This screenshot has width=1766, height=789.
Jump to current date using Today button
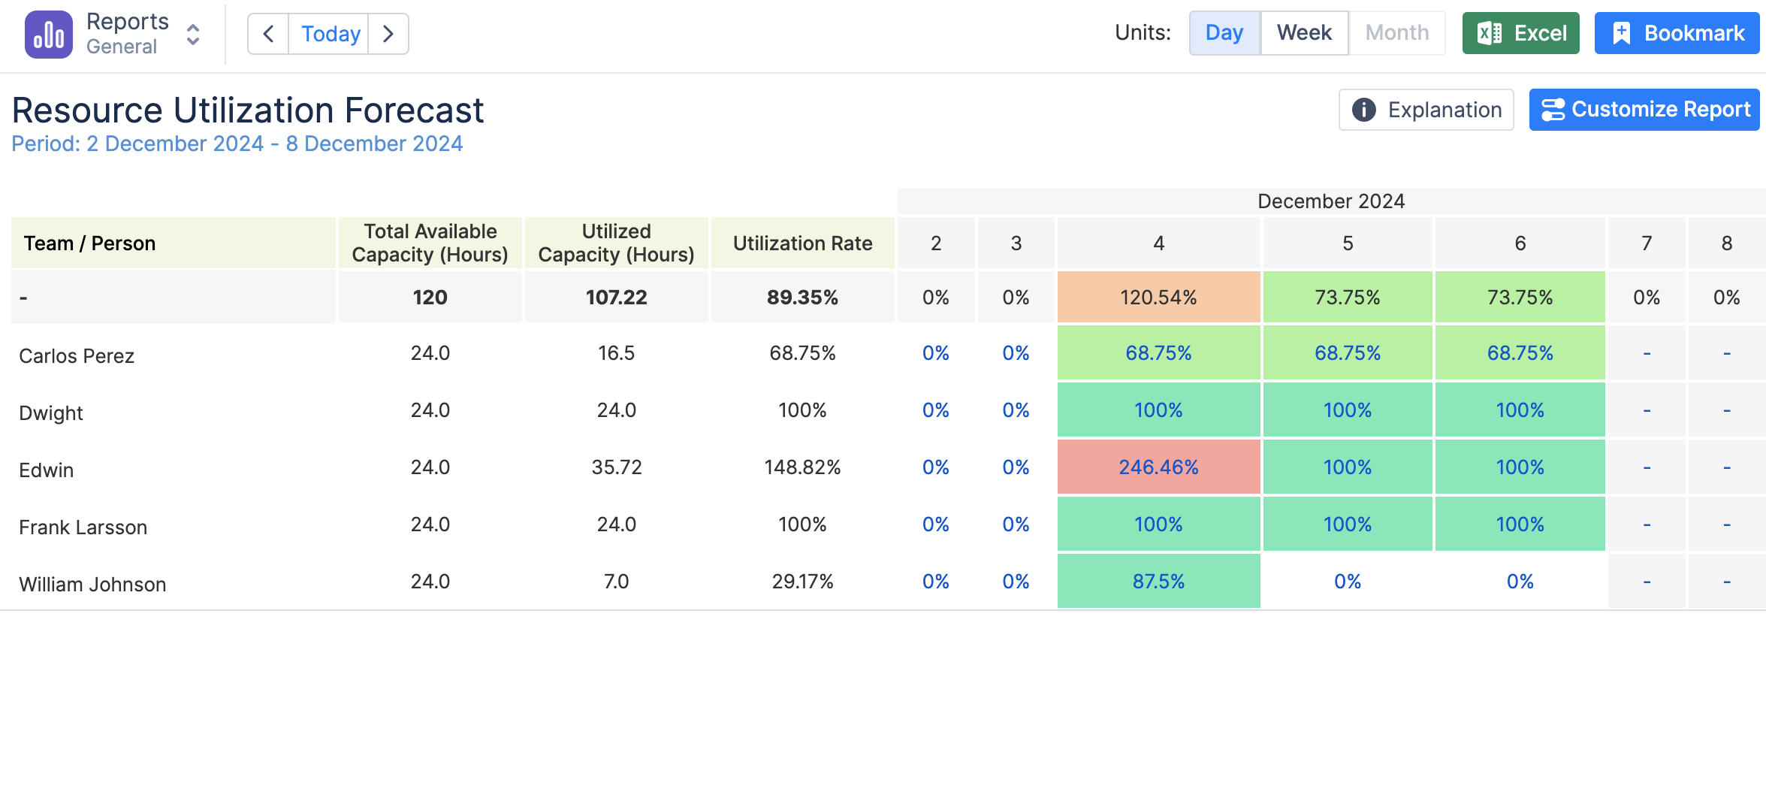(x=328, y=34)
